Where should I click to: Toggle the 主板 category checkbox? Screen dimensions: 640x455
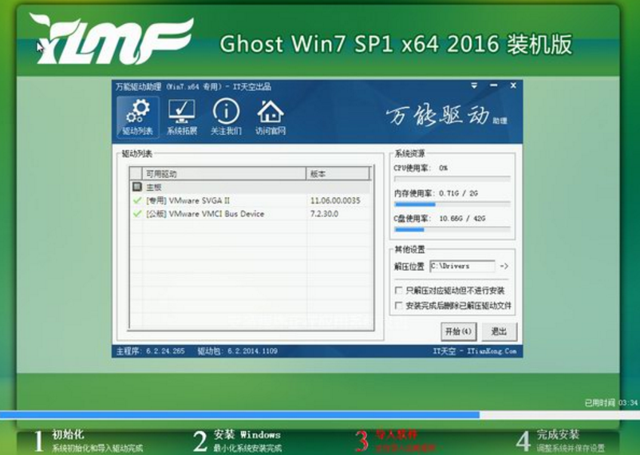[x=137, y=187]
